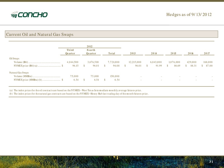Screen dimensions: 224x168
Task: Select the 'Hedges as of 9/13/2012' title
Action: coord(189,15)
